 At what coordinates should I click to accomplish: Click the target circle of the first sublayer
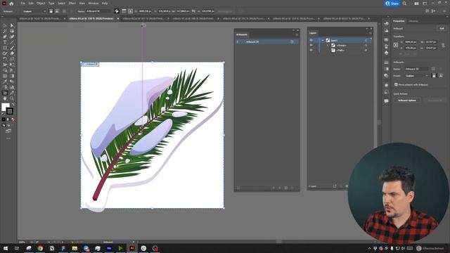366,45
